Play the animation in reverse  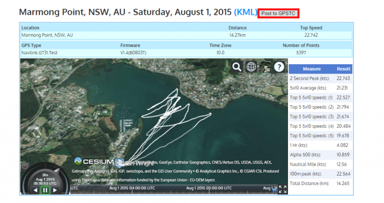(x=36, y=190)
